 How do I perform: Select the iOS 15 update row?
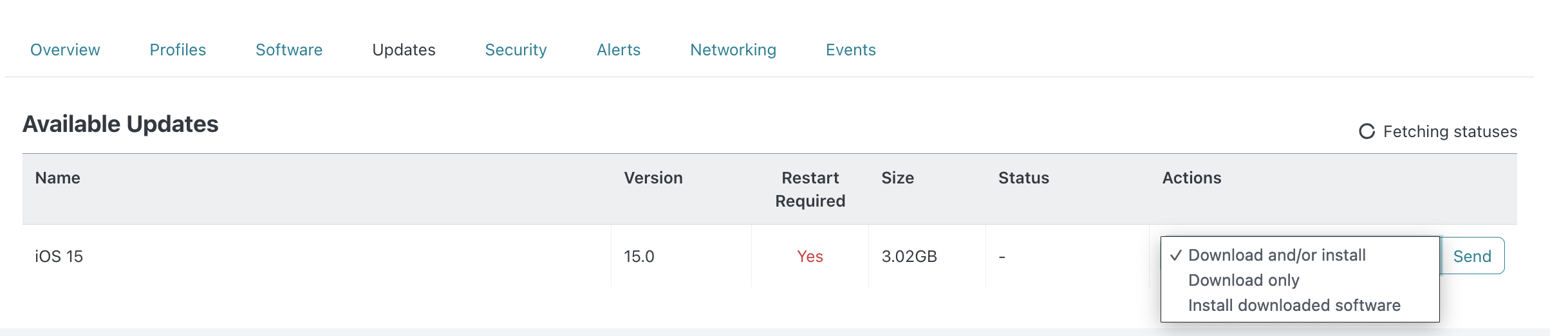tap(769, 256)
